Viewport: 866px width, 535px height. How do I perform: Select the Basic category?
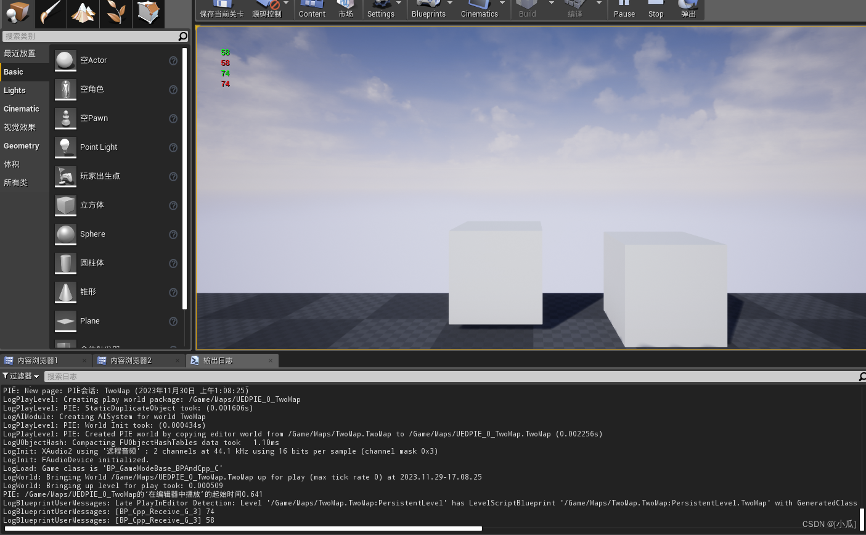25,72
